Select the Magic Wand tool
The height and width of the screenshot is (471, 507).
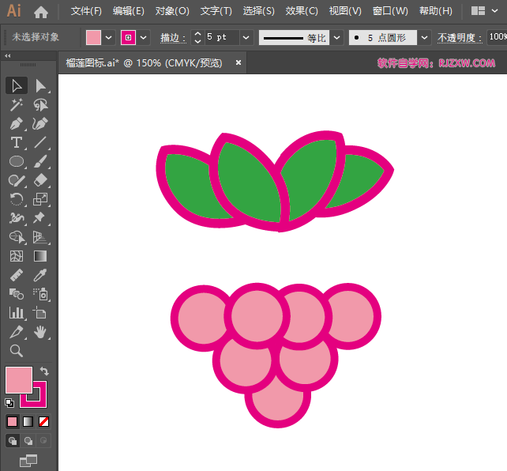[x=17, y=105]
